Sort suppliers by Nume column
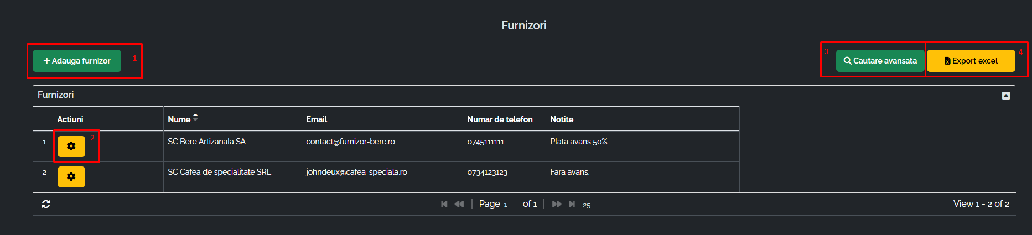Screen dimensions: 1032x235 [179, 119]
